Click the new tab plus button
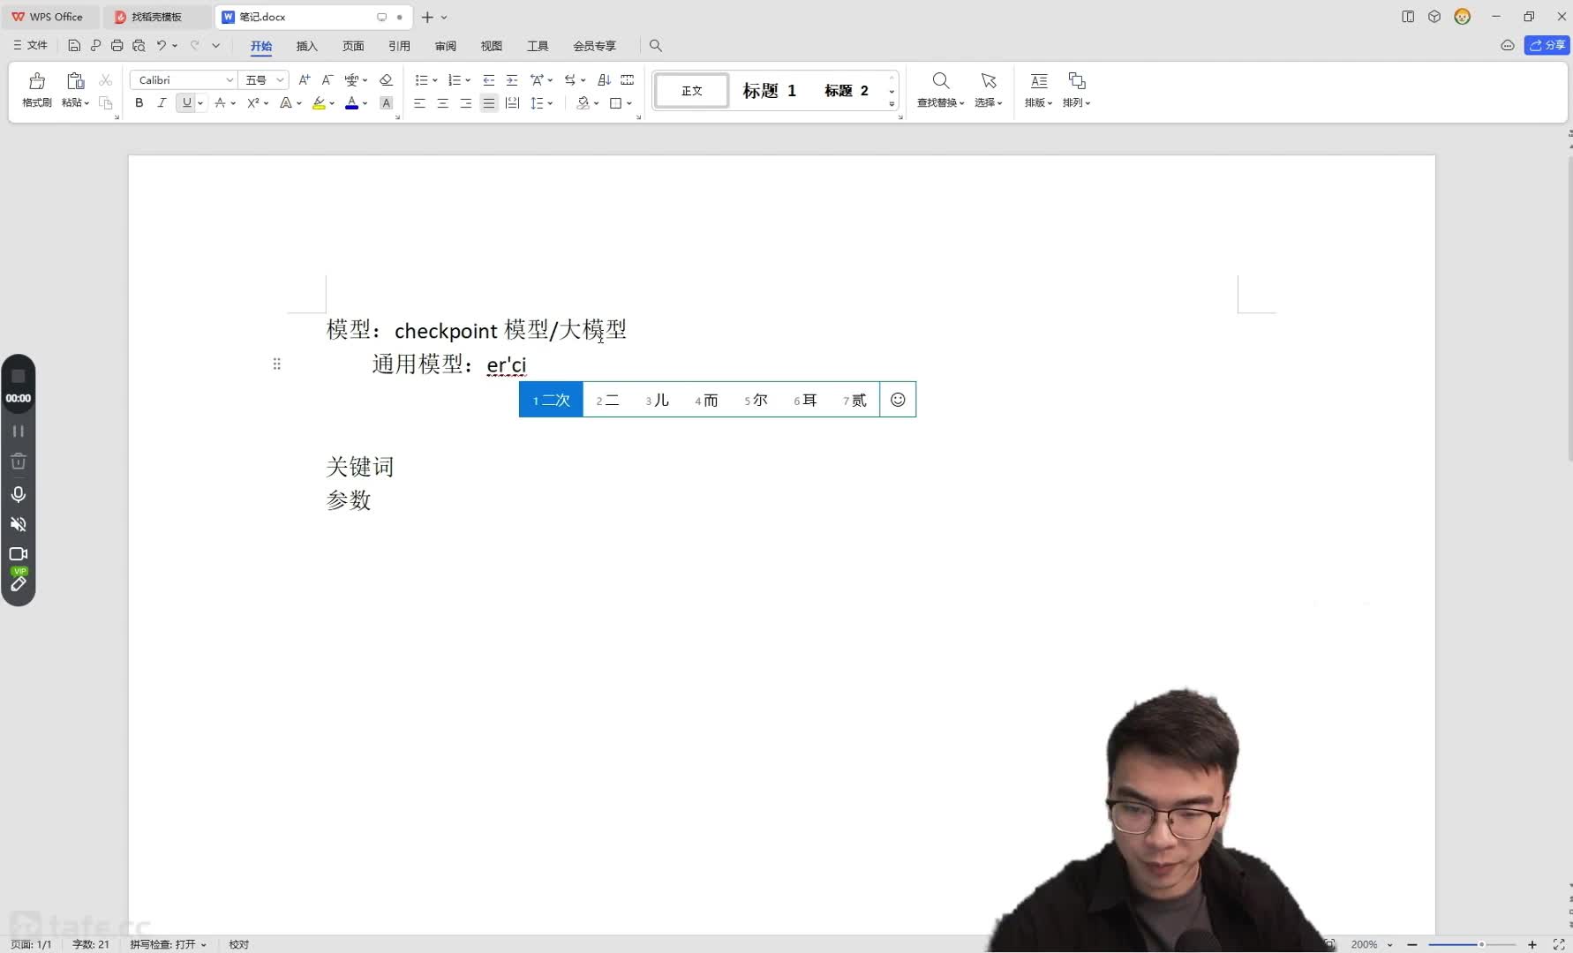This screenshot has width=1573, height=953. 427,17
